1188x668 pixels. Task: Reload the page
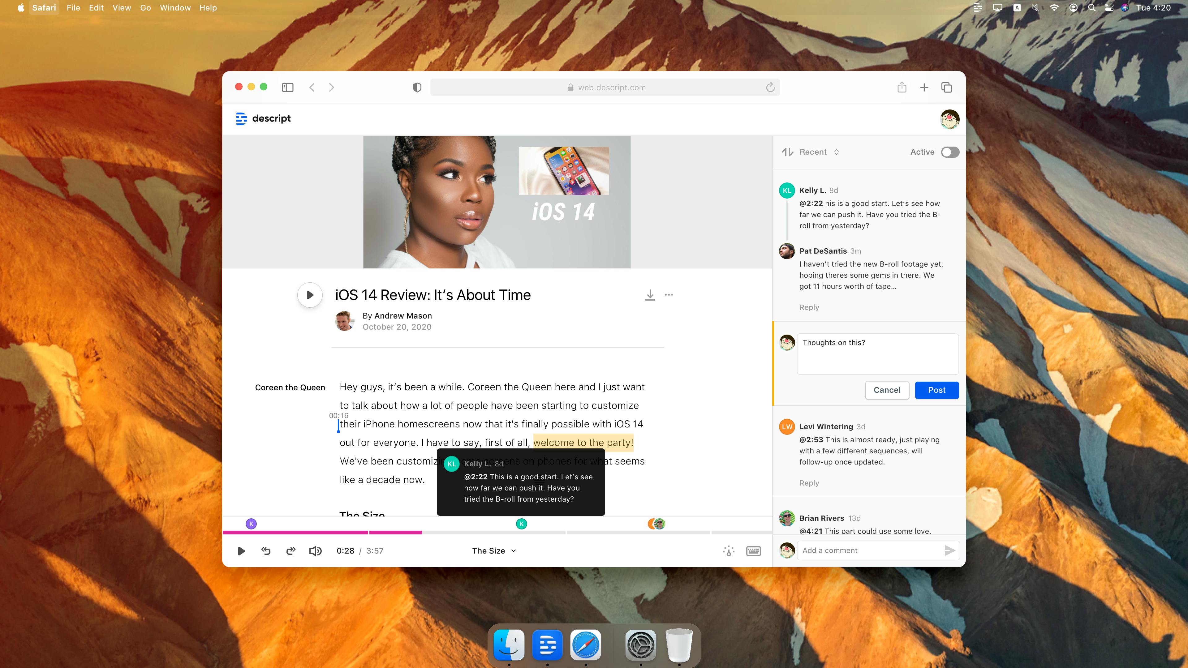pos(770,87)
